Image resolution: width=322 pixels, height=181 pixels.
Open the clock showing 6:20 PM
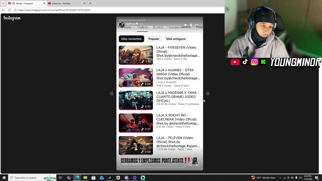[x=308, y=178]
